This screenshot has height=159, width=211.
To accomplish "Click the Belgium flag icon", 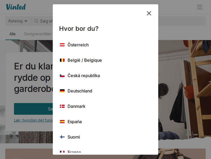I will [x=62, y=60].
